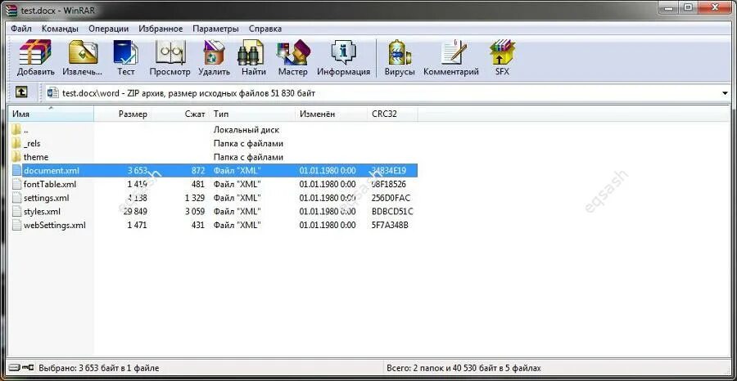Sort list by CRC32 column header
Screen dimensions: 737x381
pos(392,114)
